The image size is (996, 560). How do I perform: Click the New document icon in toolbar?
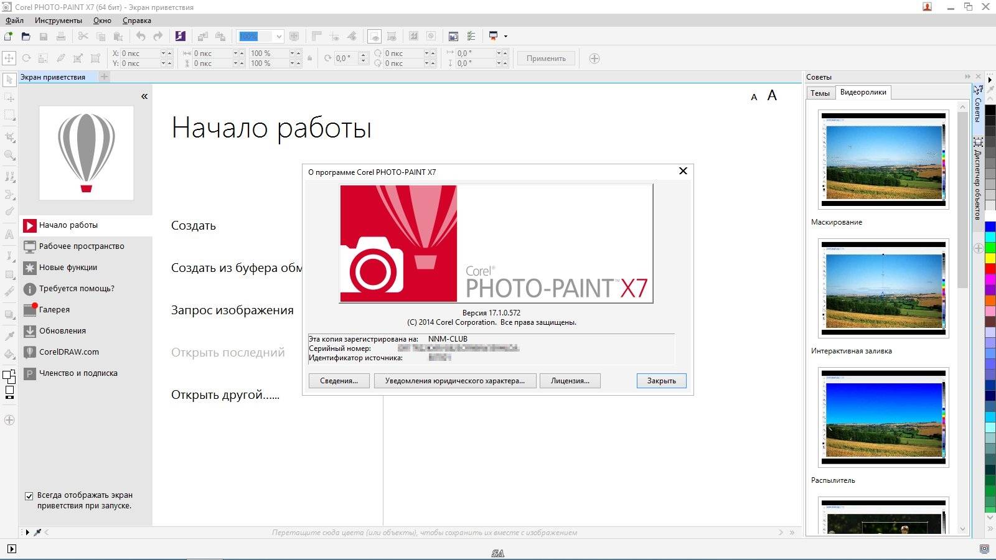coord(9,36)
